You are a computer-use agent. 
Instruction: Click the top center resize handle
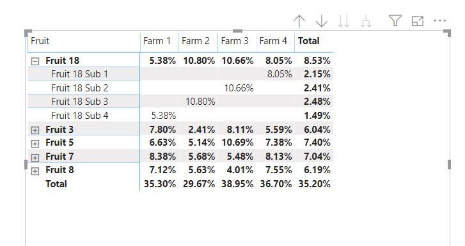(237, 31)
